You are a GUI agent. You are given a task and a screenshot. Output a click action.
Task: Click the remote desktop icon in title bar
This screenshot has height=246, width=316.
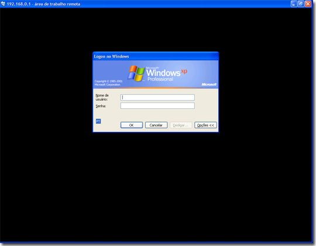pos(3,4)
